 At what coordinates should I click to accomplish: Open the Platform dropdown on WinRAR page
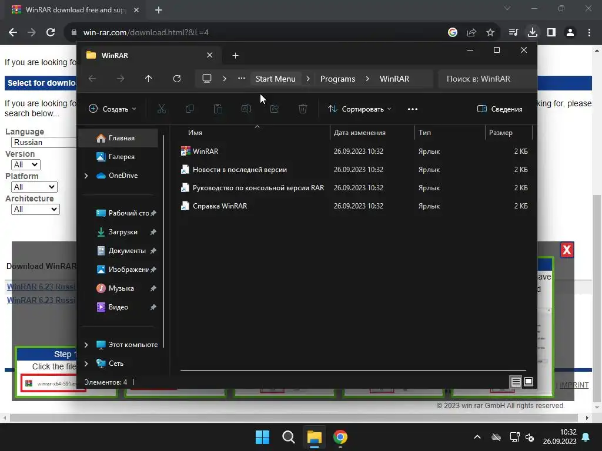click(34, 187)
